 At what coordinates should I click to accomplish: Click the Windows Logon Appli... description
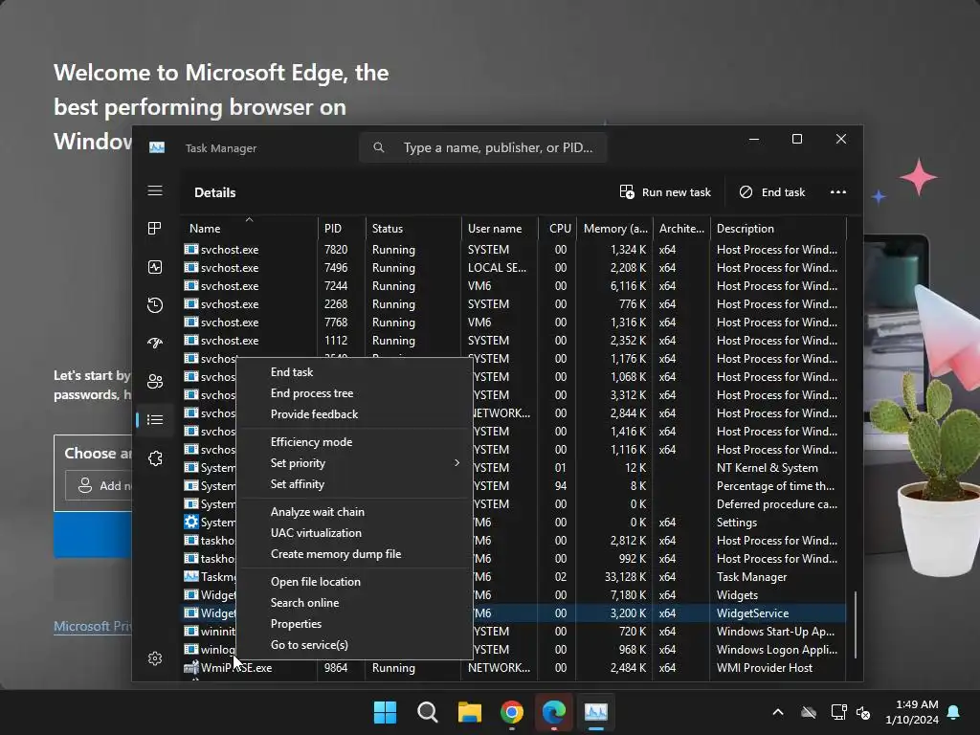click(x=777, y=650)
